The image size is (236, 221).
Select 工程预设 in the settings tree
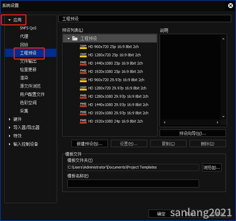pos(28,53)
